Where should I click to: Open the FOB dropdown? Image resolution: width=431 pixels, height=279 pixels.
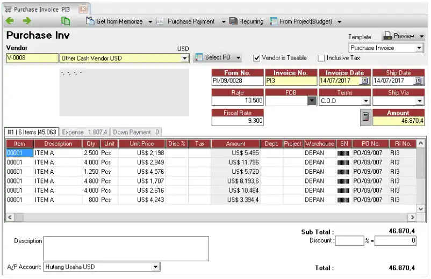(312, 101)
